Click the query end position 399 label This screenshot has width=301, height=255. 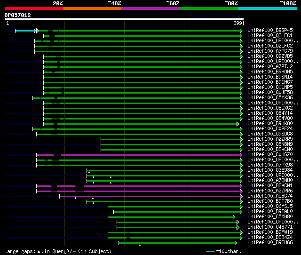pos(238,23)
